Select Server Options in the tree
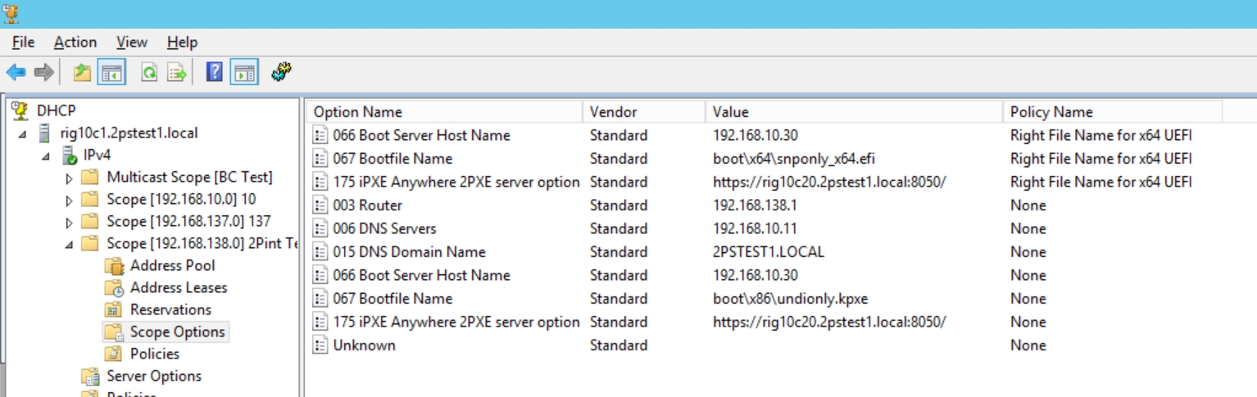 (154, 376)
